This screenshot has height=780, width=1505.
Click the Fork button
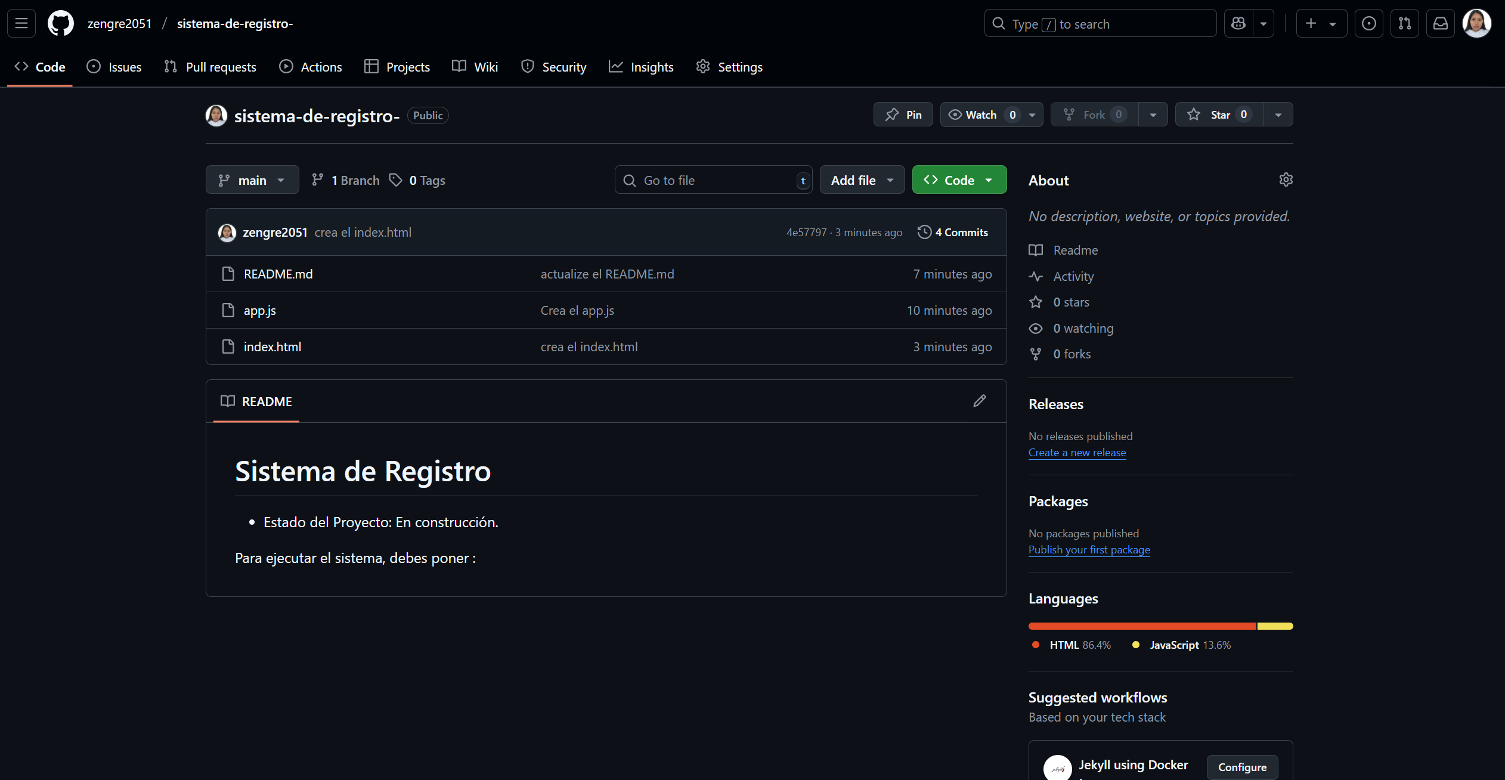[1095, 114]
